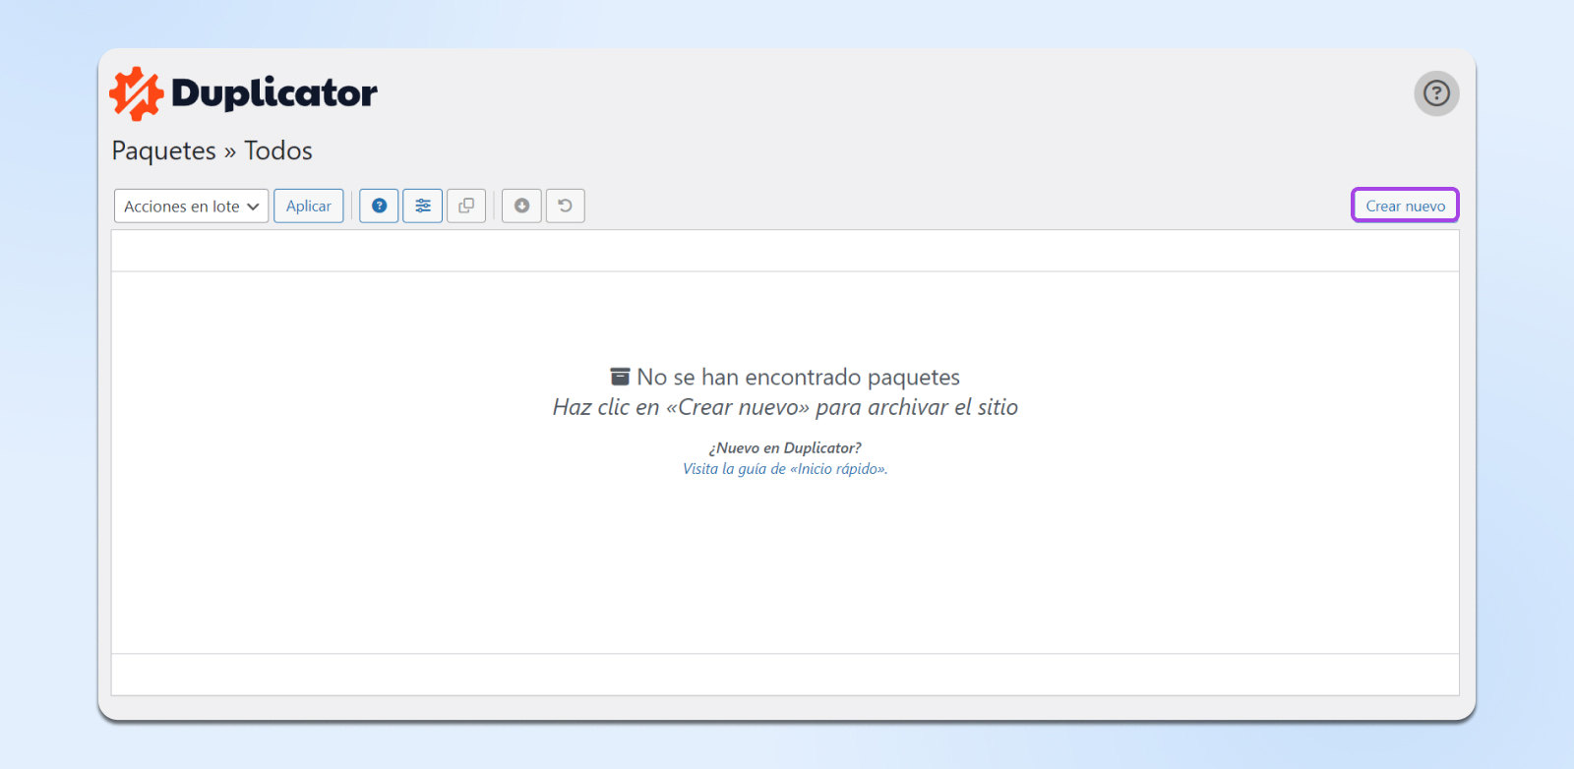Click the templates copy icon in toolbar
Viewport: 1574px width, 769px height.
click(x=466, y=206)
